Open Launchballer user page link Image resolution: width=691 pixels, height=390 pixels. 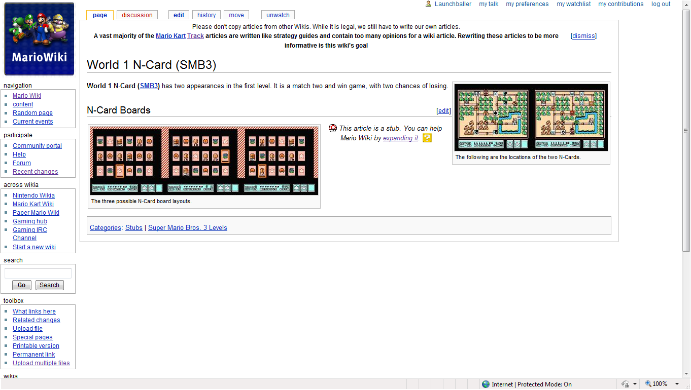pyautogui.click(x=453, y=4)
